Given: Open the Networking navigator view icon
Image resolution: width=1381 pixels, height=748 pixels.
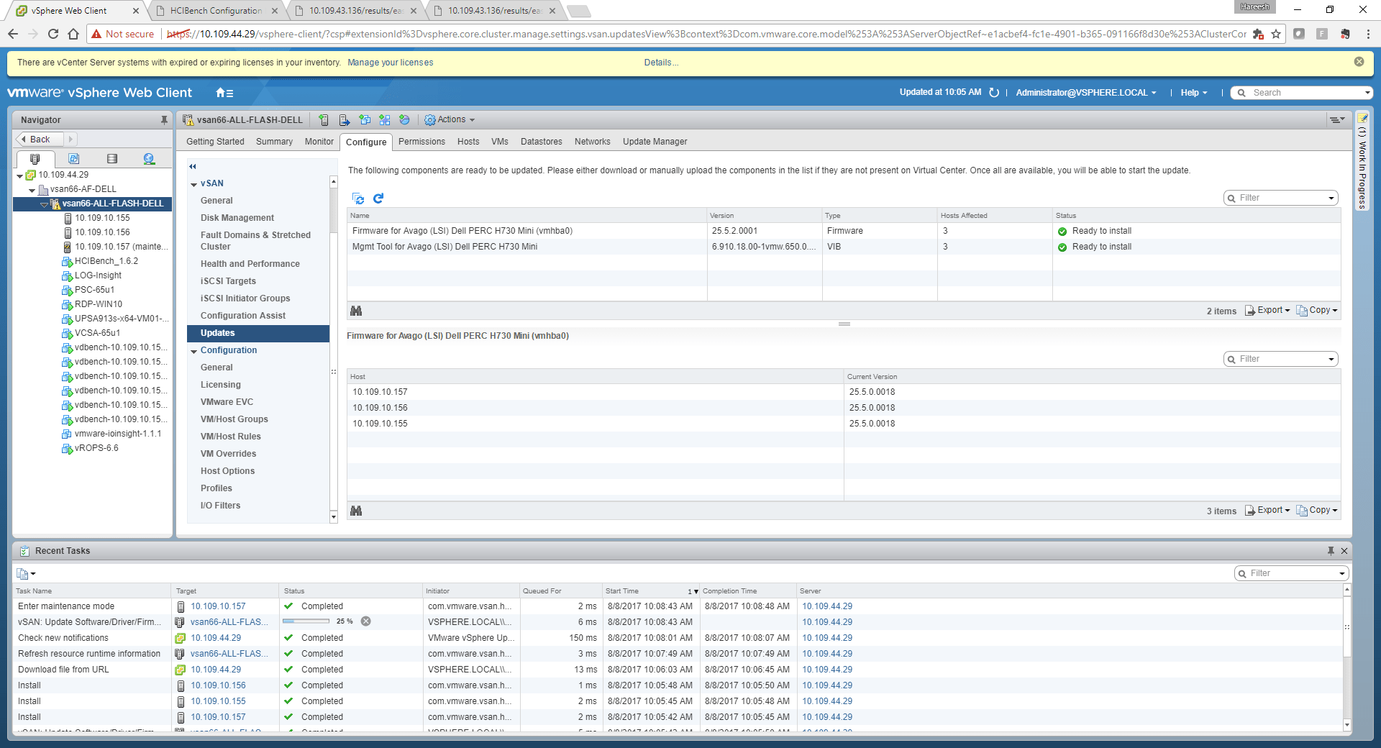Looking at the screenshot, I should 149,159.
